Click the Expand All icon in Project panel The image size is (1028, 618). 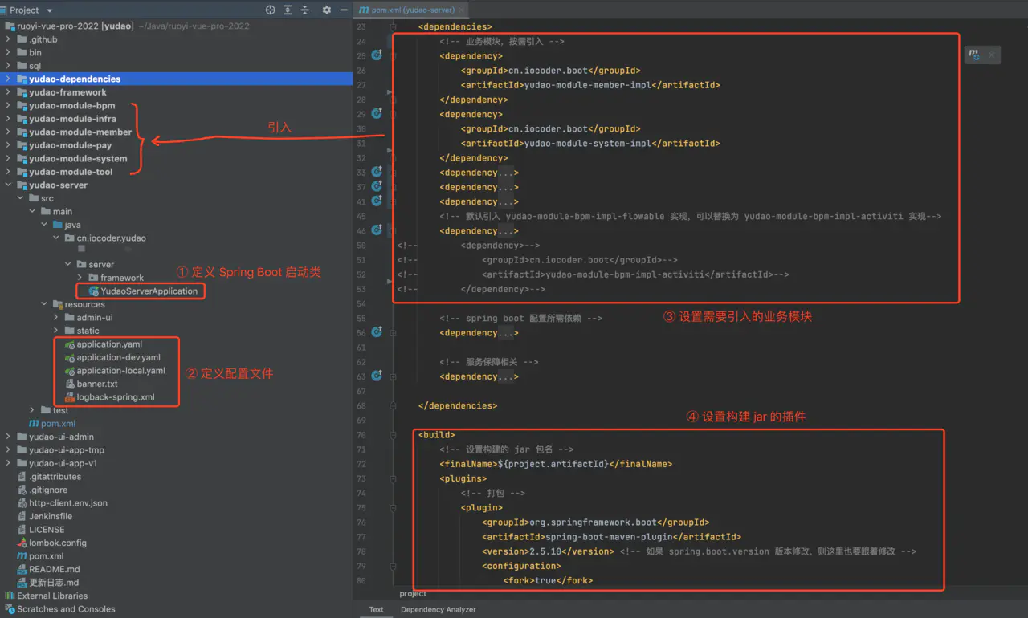[x=288, y=10]
